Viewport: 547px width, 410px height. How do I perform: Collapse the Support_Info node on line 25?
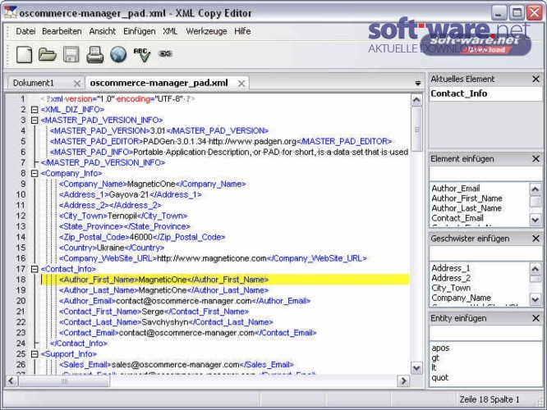(34, 354)
